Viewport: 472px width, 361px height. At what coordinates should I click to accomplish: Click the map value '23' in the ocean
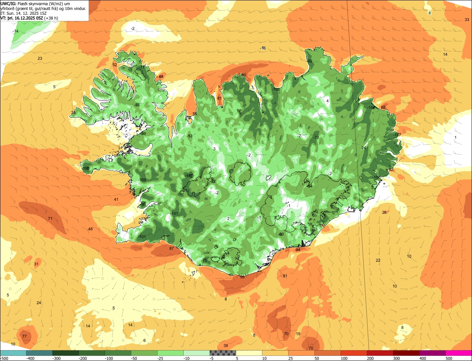coord(40,59)
